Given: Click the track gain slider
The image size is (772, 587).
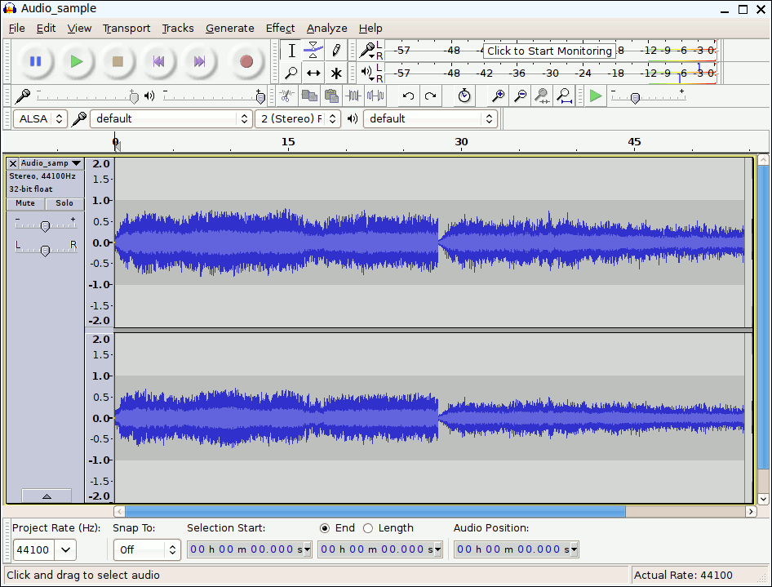Looking at the screenshot, I should coord(46,225).
